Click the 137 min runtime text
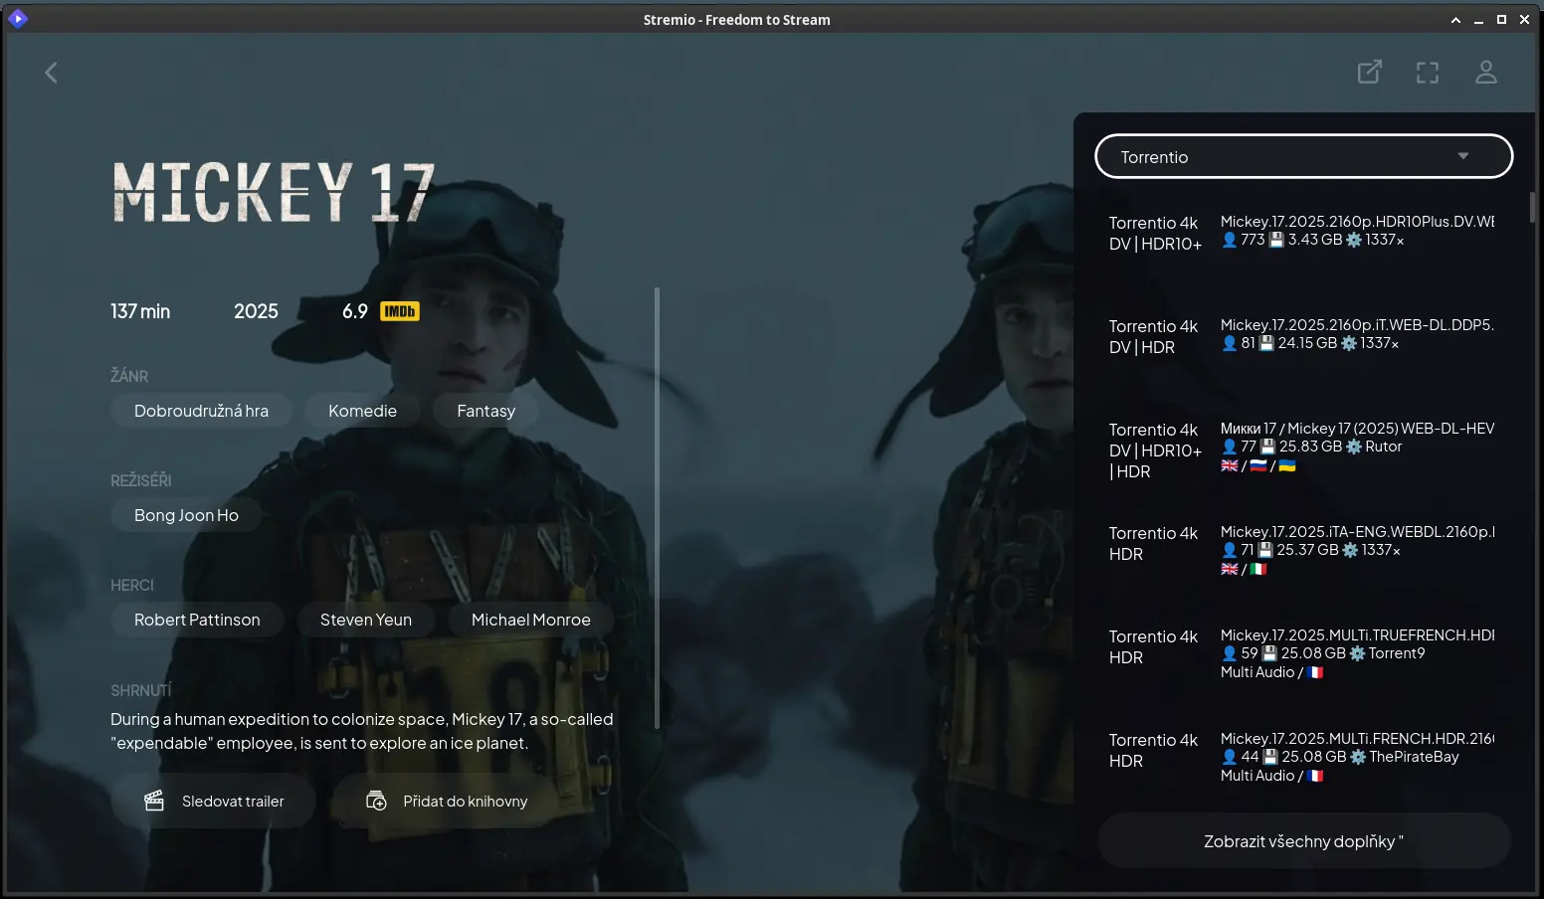This screenshot has width=1544, height=899. [x=140, y=311]
